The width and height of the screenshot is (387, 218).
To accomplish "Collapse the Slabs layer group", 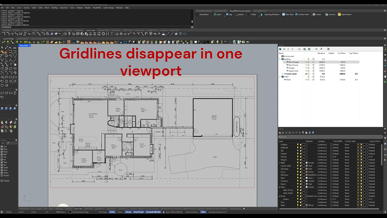I will click(280, 187).
